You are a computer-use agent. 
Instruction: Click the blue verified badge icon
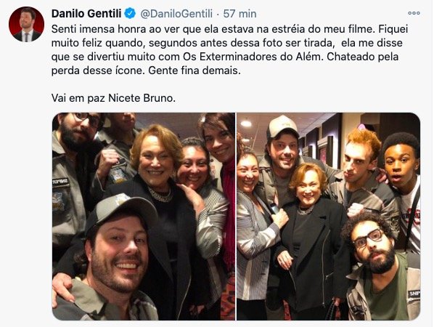pyautogui.click(x=130, y=13)
